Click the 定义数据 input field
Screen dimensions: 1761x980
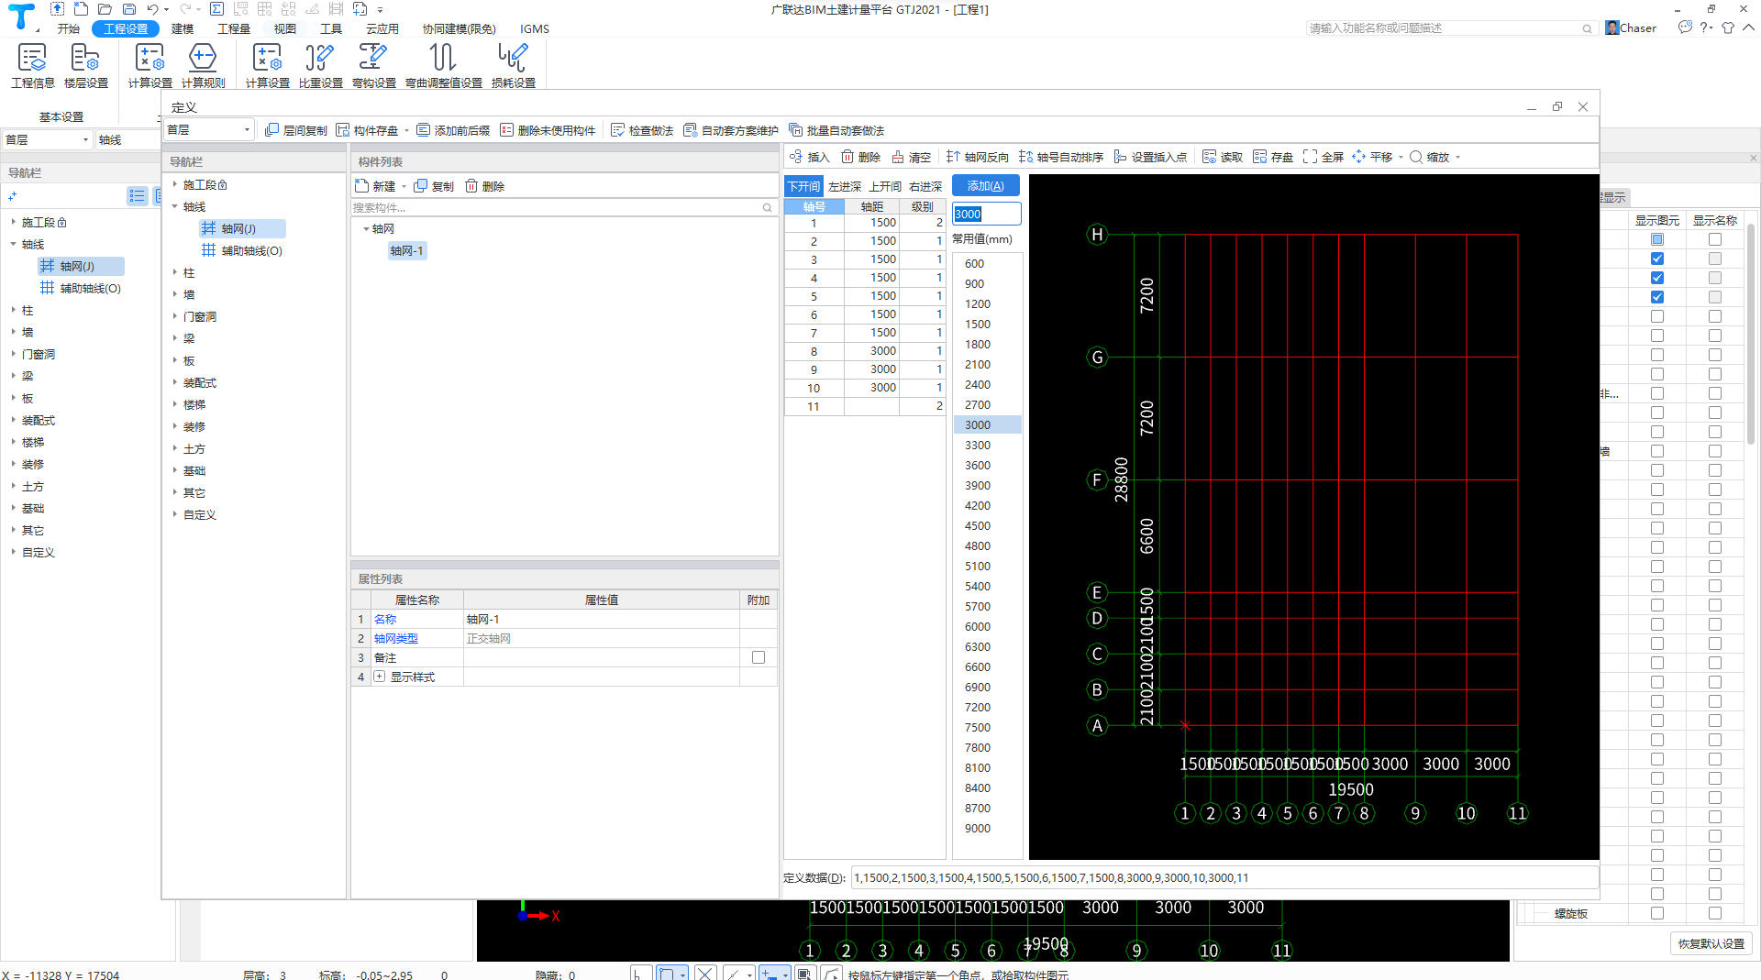1224,877
